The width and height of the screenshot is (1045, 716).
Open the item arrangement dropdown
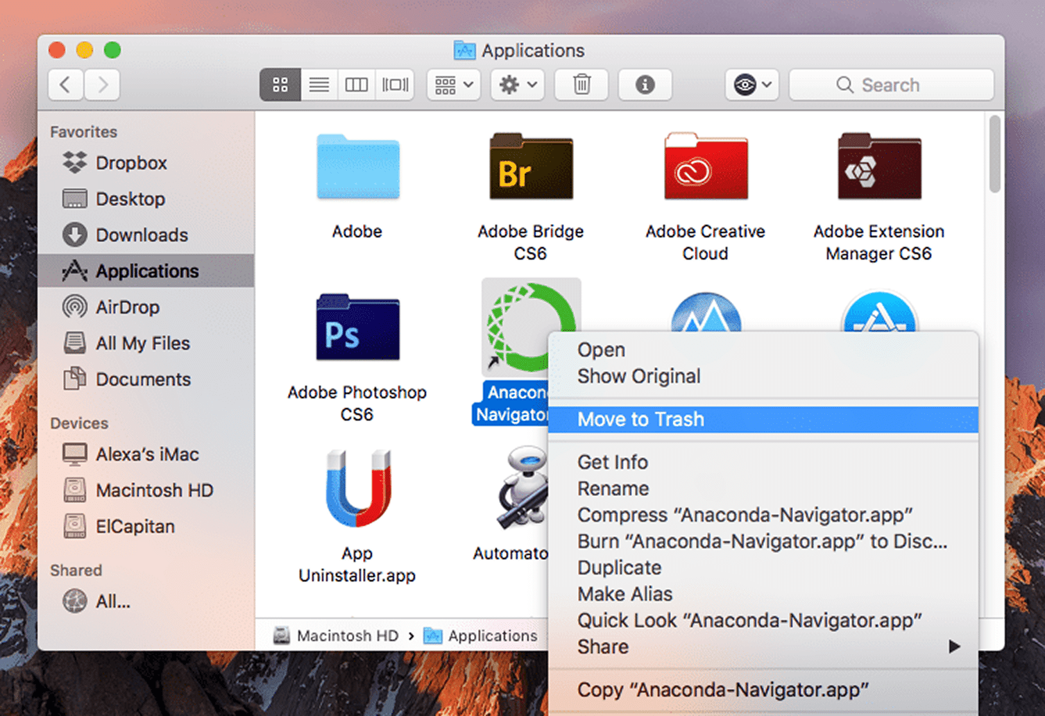[x=453, y=85]
